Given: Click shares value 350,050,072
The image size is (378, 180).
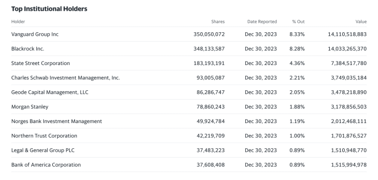Looking at the screenshot, I should pyautogui.click(x=209, y=34).
